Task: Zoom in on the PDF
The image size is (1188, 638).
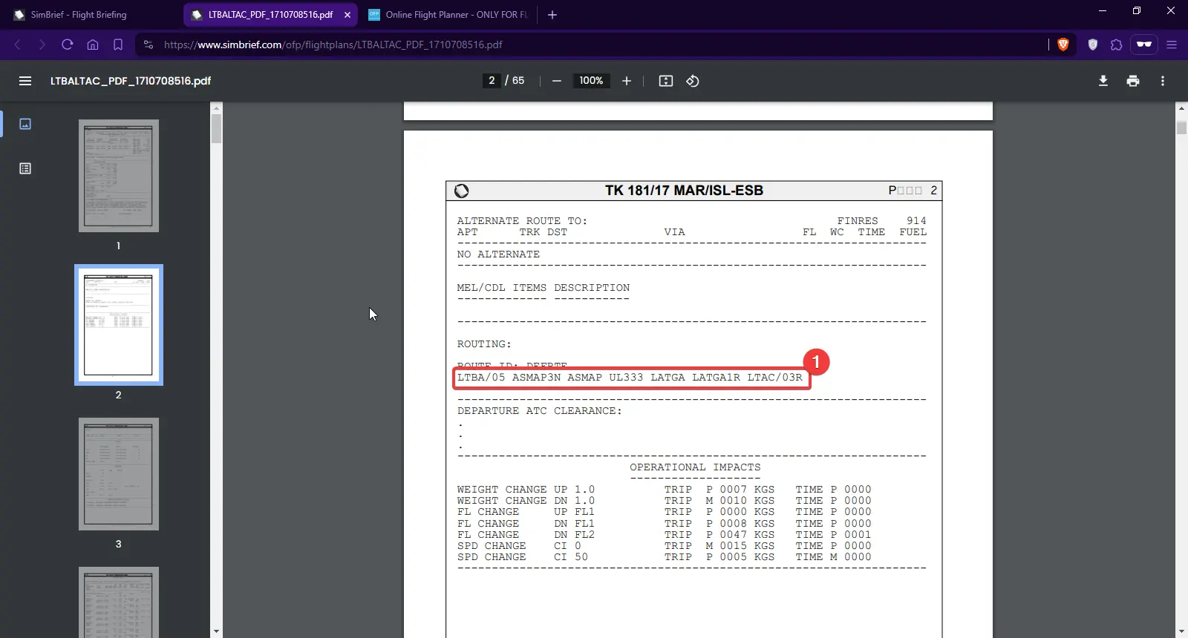Action: click(627, 81)
